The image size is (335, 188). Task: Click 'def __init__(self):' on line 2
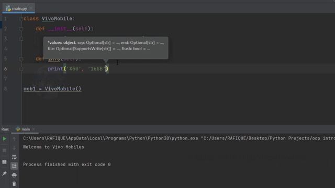click(64, 29)
